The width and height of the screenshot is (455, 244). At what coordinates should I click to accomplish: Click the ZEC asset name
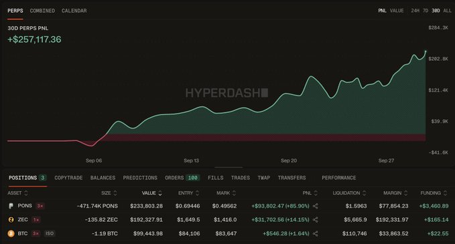[x=23, y=220]
